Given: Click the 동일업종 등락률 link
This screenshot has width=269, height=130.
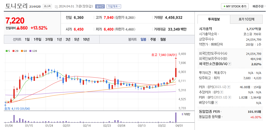Looking at the screenshot, I should [210, 117].
